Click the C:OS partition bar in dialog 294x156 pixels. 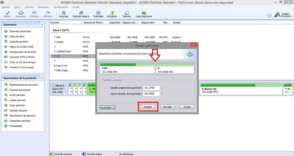(127, 68)
